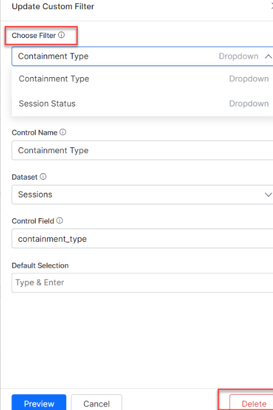This screenshot has height=410, width=273.
Task: Click the Cancel button
Action: (x=97, y=403)
